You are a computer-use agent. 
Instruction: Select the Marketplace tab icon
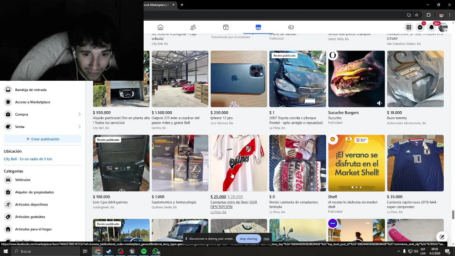pyautogui.click(x=258, y=27)
